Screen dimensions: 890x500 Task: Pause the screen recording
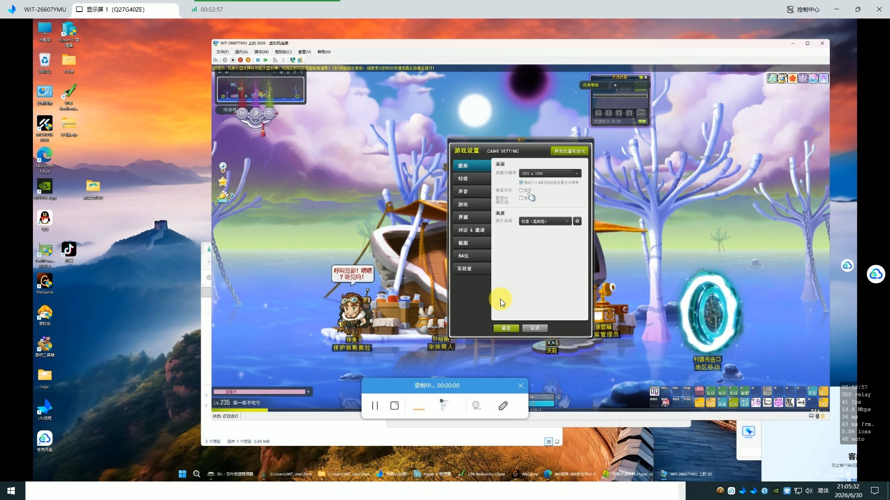click(x=375, y=406)
